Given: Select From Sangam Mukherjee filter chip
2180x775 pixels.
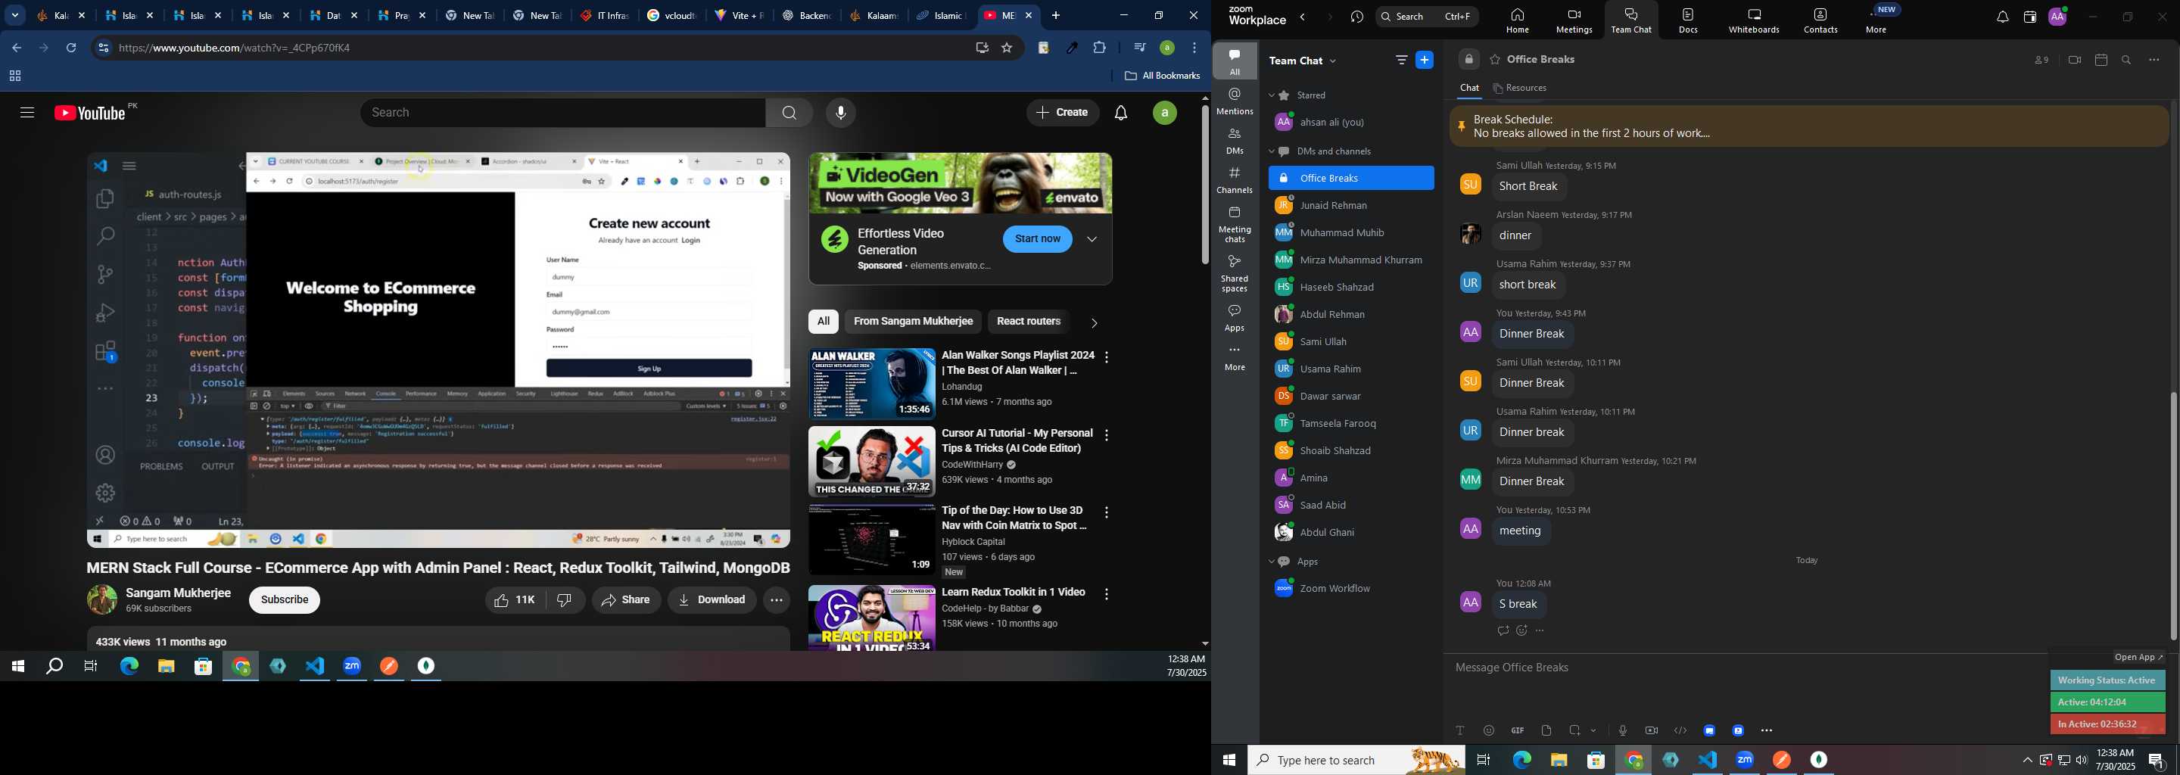Looking at the screenshot, I should coord(913,322).
